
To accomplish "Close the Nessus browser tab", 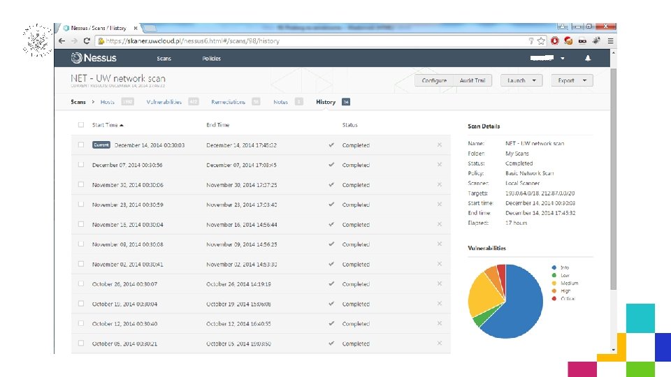I will [x=136, y=28].
